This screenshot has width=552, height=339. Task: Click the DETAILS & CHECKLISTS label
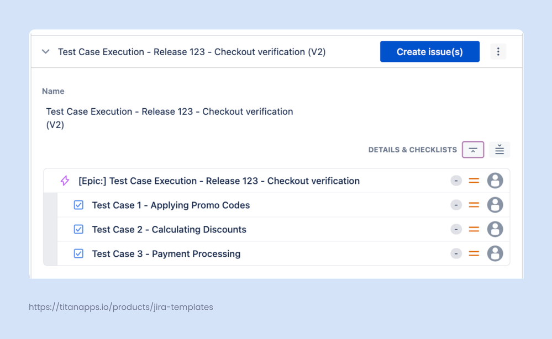click(x=412, y=149)
